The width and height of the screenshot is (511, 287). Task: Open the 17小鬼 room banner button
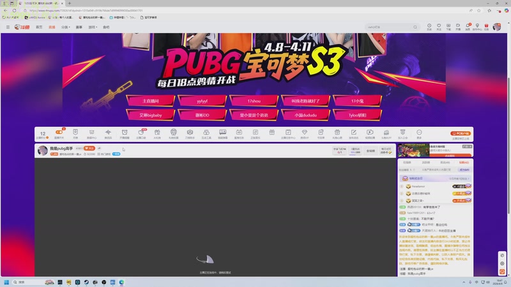tap(357, 101)
